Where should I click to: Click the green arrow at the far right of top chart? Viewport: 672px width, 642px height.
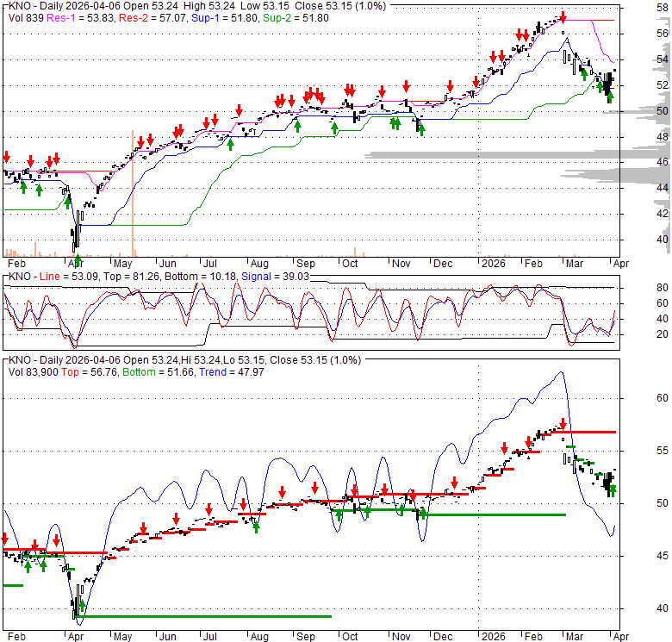(x=610, y=97)
